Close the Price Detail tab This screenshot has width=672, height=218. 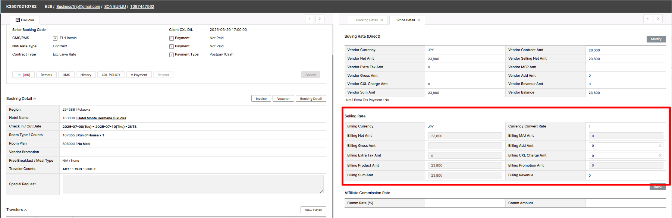pos(419,20)
